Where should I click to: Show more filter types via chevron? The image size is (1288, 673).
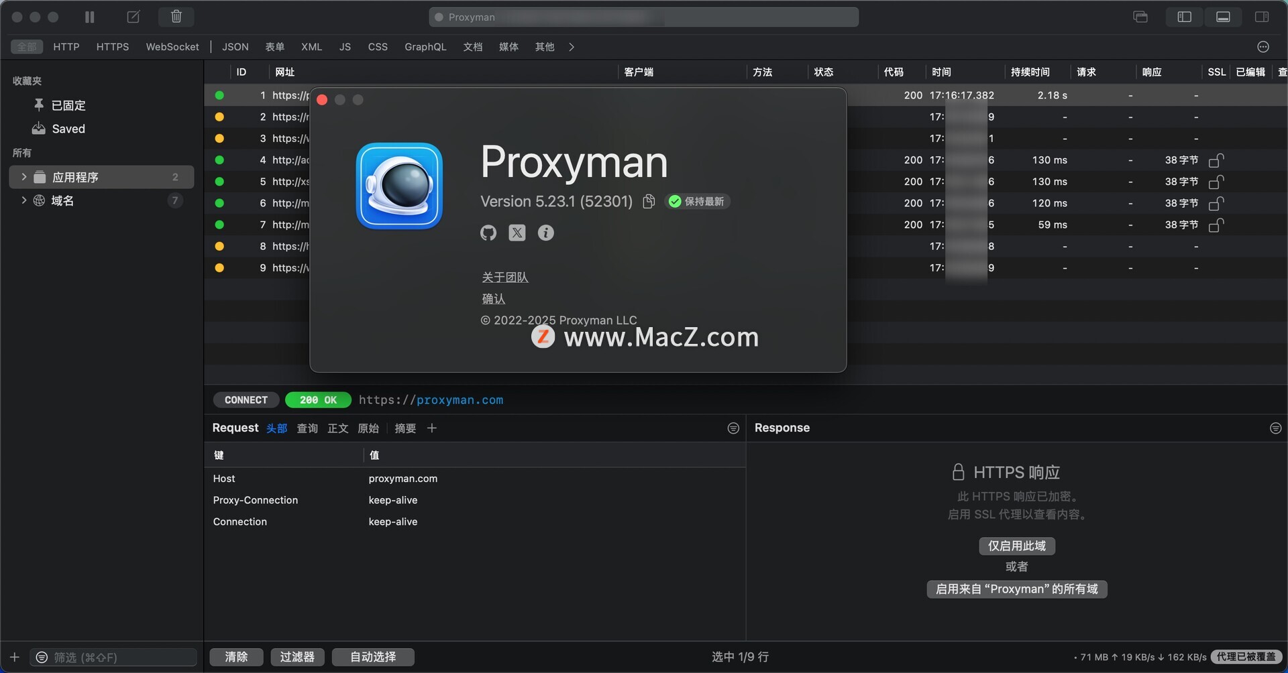tap(572, 47)
